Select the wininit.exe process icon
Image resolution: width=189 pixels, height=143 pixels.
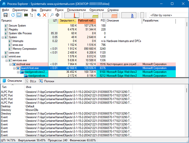click(6, 57)
